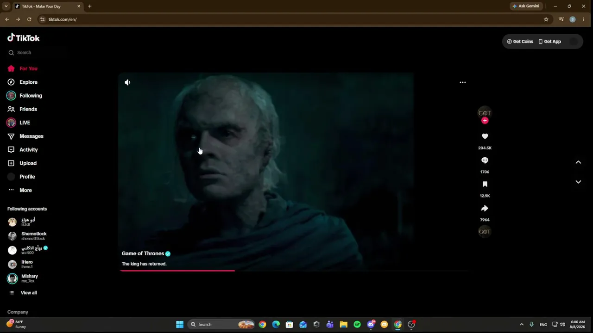Show hidden system tray icons

pos(522,325)
